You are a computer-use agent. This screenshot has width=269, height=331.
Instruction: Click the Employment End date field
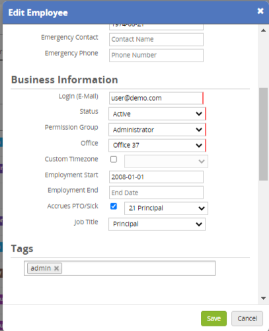point(156,193)
